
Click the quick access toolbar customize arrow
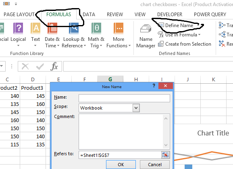point(16,4)
